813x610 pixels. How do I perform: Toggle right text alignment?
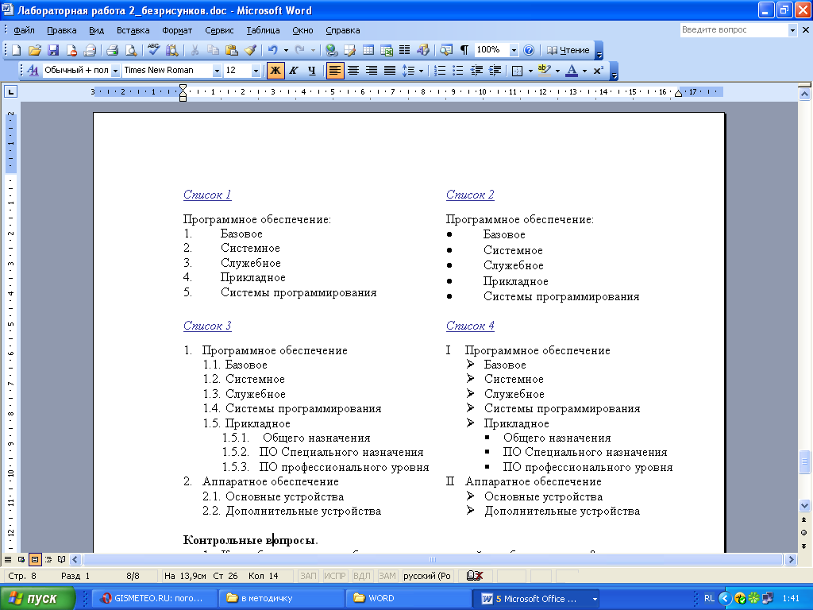pos(372,71)
